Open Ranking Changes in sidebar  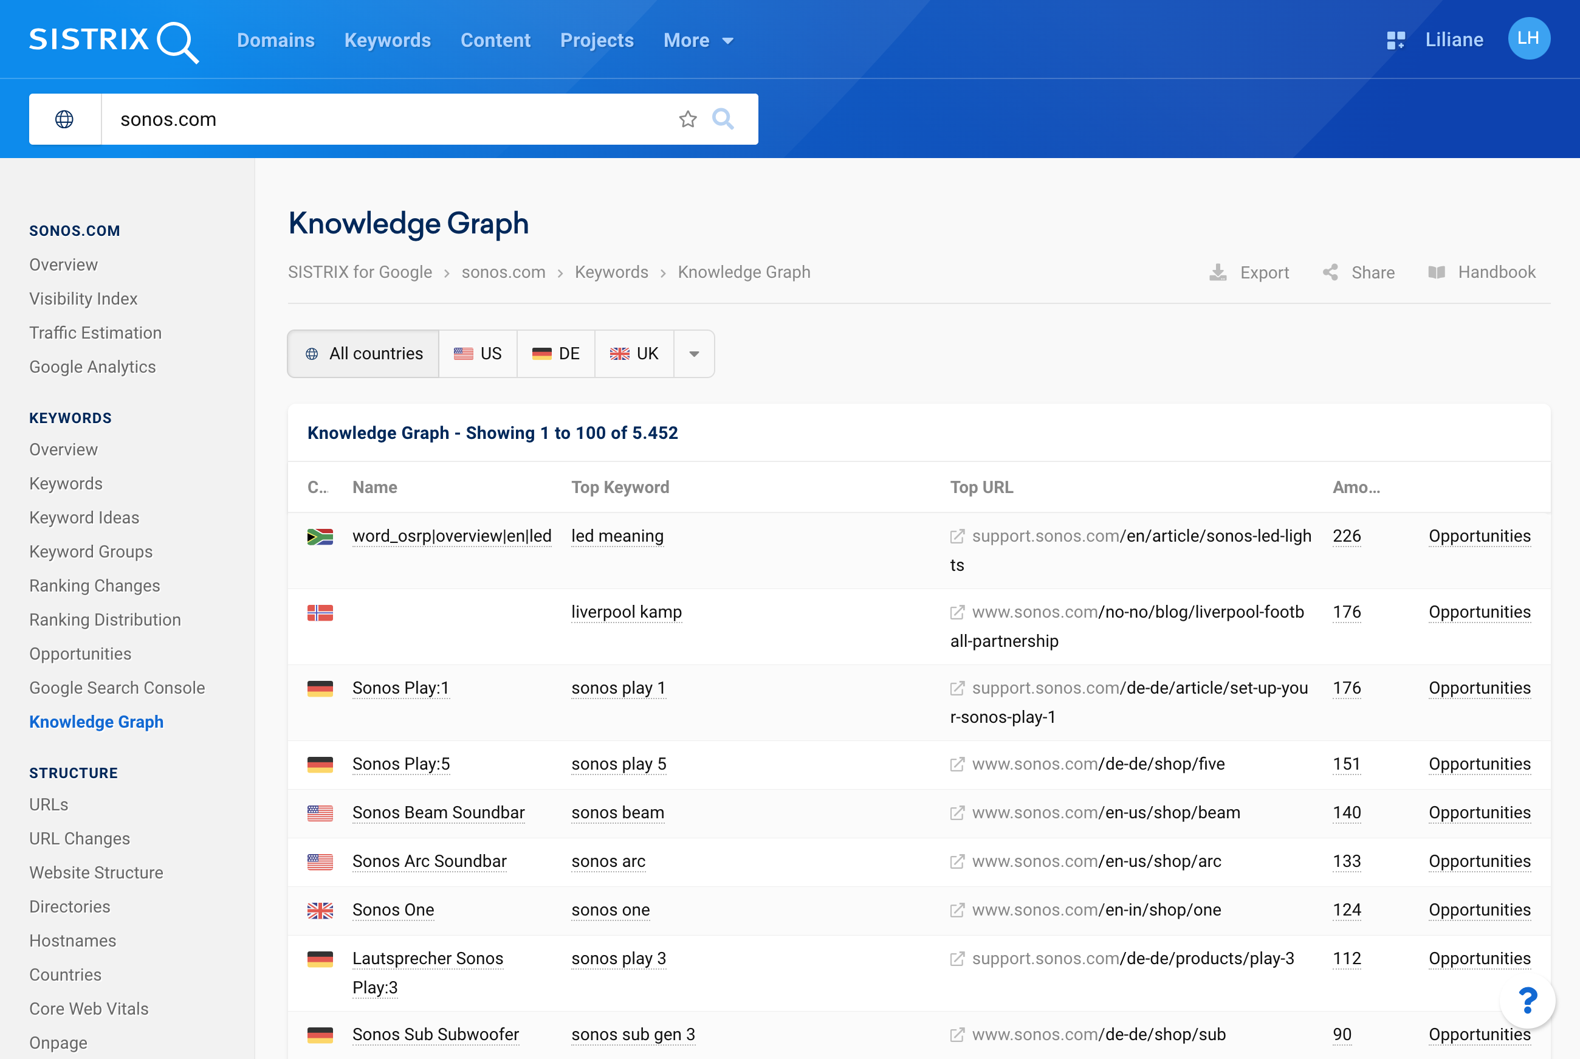pos(94,585)
